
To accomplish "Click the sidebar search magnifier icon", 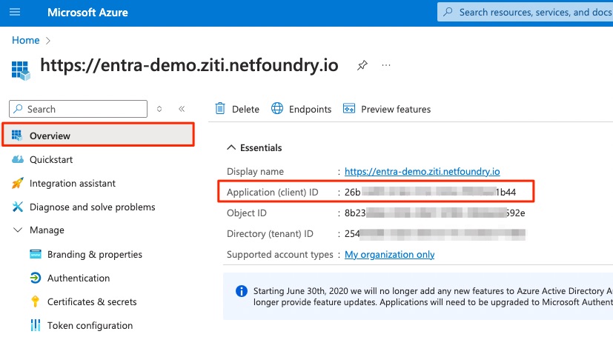I will 18,109.
